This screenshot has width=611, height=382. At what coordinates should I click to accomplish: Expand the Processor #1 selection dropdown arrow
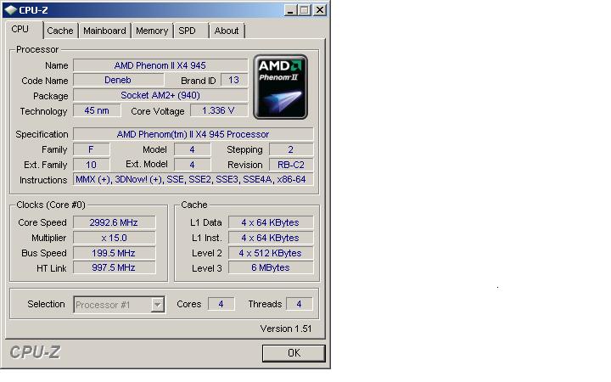[x=158, y=305]
